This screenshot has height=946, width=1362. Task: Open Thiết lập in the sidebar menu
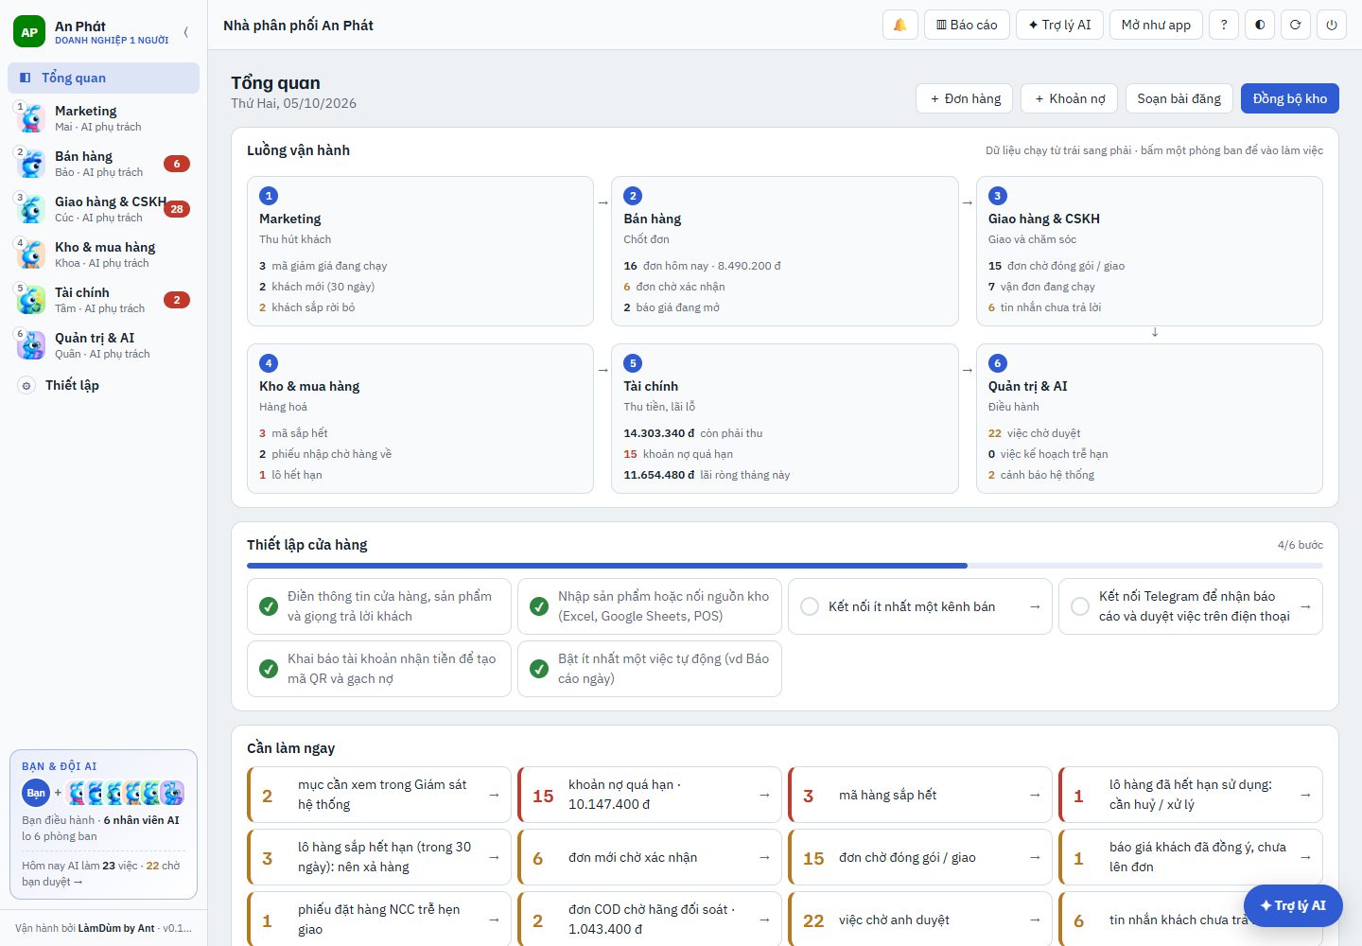pos(104,385)
